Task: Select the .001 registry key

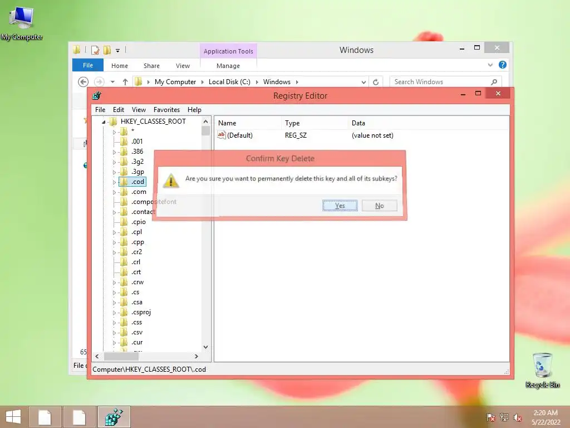Action: [x=137, y=141]
